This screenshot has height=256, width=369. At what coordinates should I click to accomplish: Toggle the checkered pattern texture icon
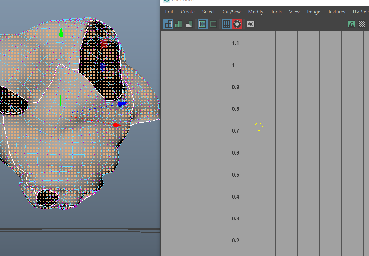pyautogui.click(x=362, y=24)
